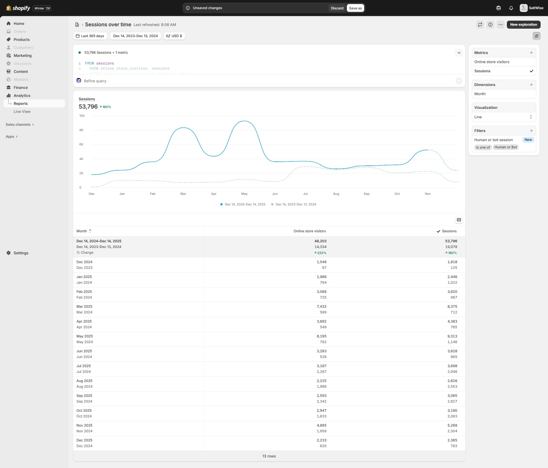Viewport: 548px width, 468px height.
Task: Open Marketing from the sidebar
Action: click(23, 55)
